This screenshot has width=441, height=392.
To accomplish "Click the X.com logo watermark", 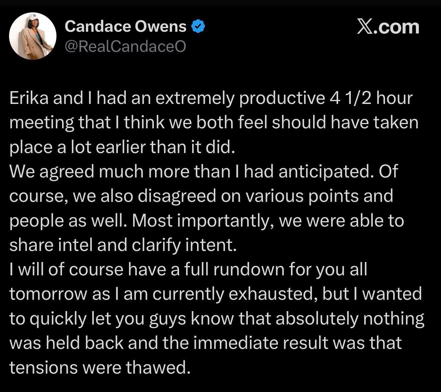I will (388, 27).
